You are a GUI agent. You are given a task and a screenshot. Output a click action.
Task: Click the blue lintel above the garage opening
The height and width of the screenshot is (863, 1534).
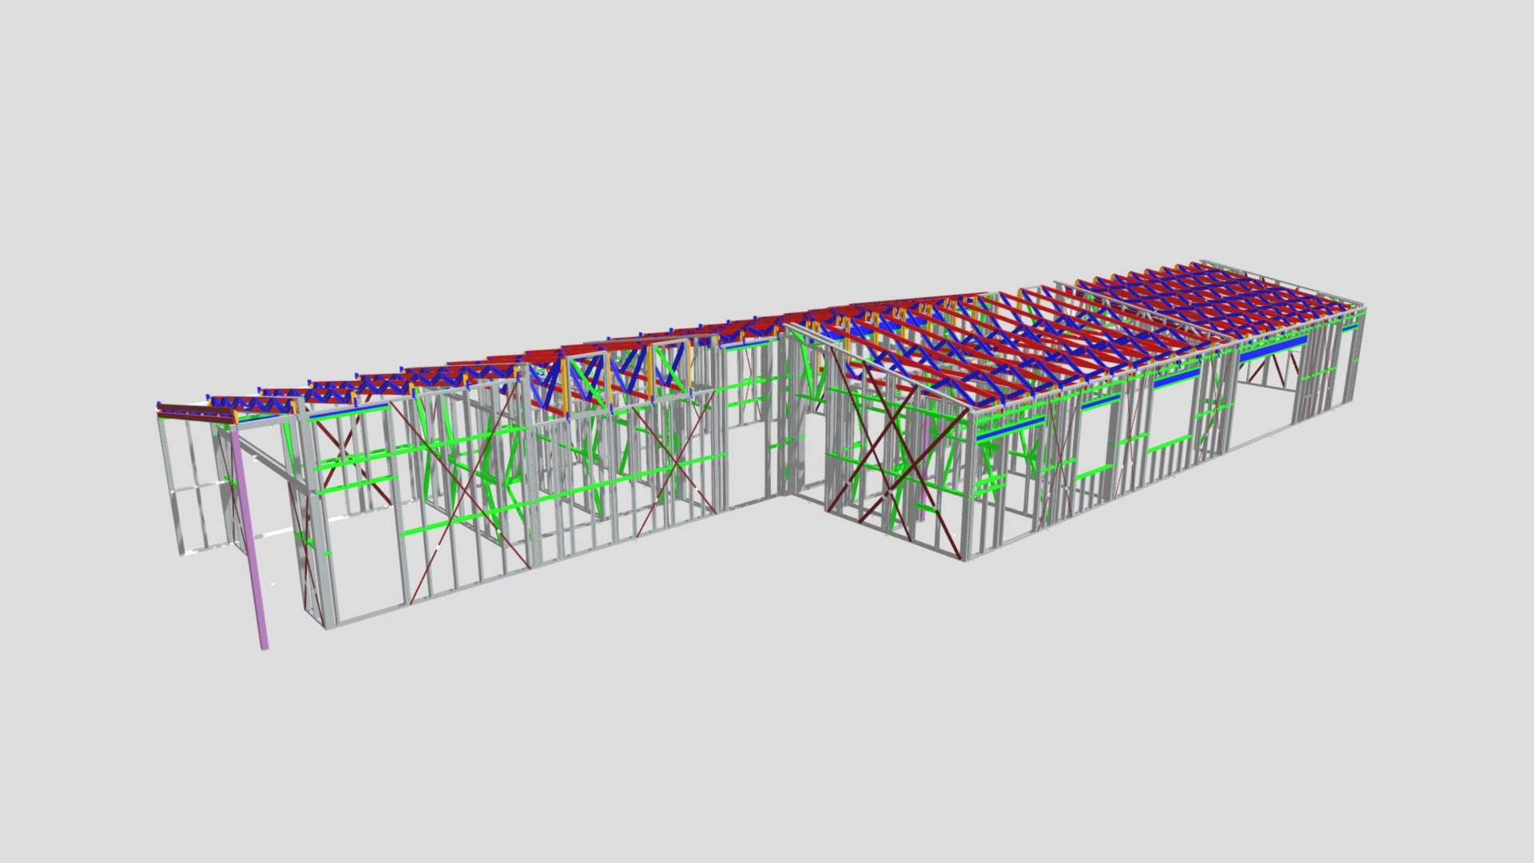pos(1272,348)
